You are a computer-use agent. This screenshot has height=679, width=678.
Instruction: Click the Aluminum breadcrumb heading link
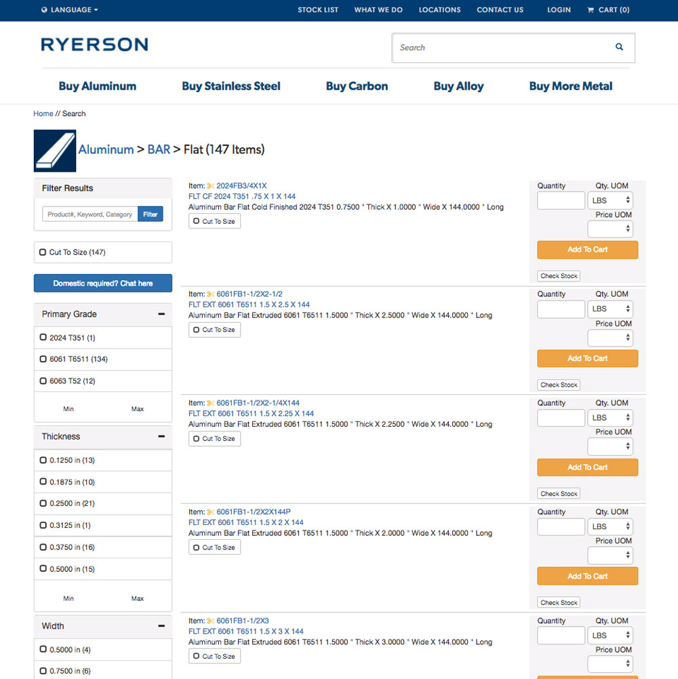106,149
